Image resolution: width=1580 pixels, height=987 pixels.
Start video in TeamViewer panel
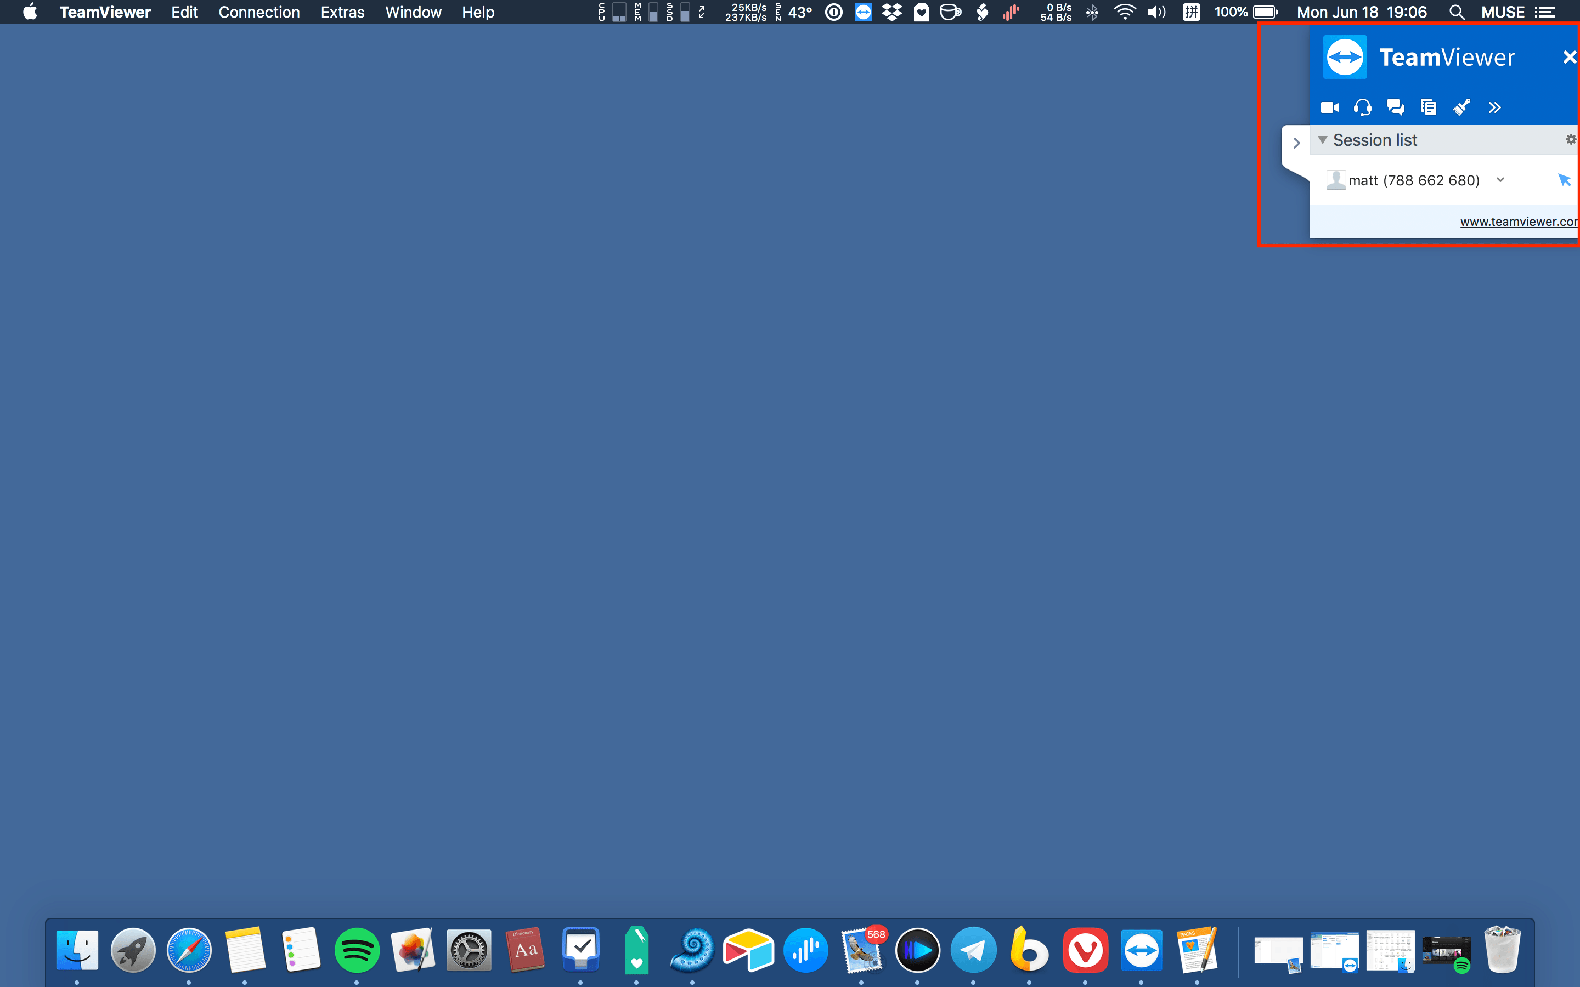click(x=1329, y=107)
